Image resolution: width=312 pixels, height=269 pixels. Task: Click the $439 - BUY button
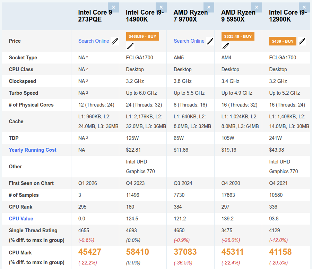(283, 41)
